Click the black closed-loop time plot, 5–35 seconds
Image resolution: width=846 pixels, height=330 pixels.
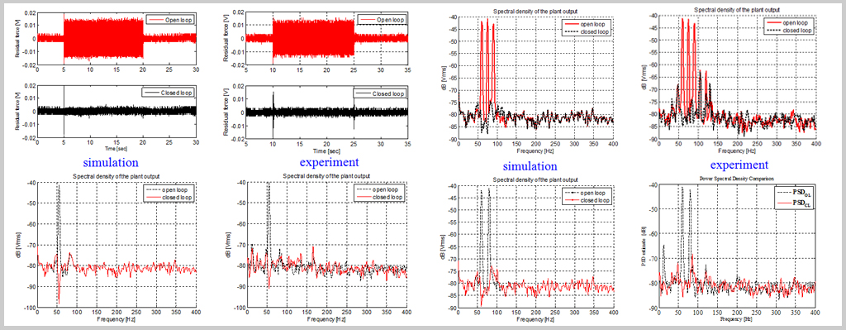327,112
